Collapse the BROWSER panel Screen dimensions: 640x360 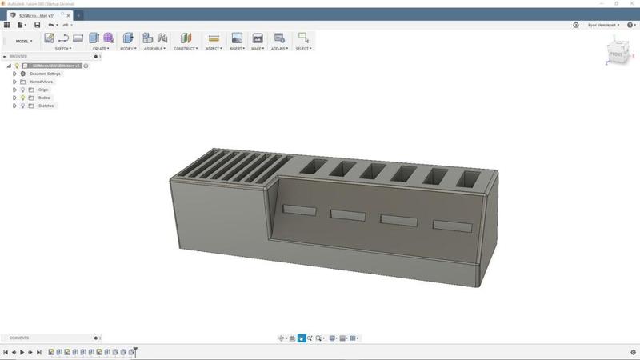(x=5, y=56)
